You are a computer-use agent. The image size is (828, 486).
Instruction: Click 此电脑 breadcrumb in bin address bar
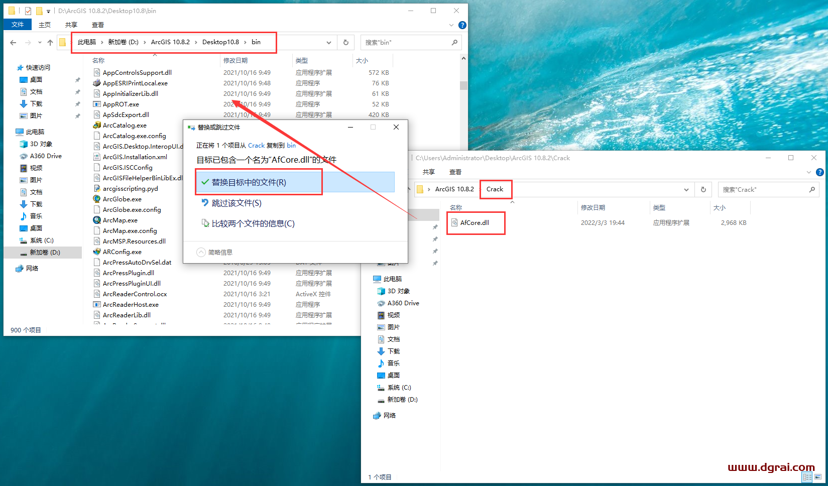pos(87,42)
